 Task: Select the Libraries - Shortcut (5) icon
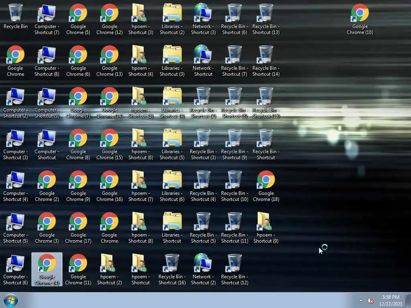click(x=172, y=144)
